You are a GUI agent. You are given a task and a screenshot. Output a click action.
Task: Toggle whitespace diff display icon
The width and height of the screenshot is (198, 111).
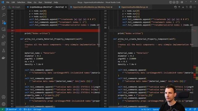coord(187,7)
